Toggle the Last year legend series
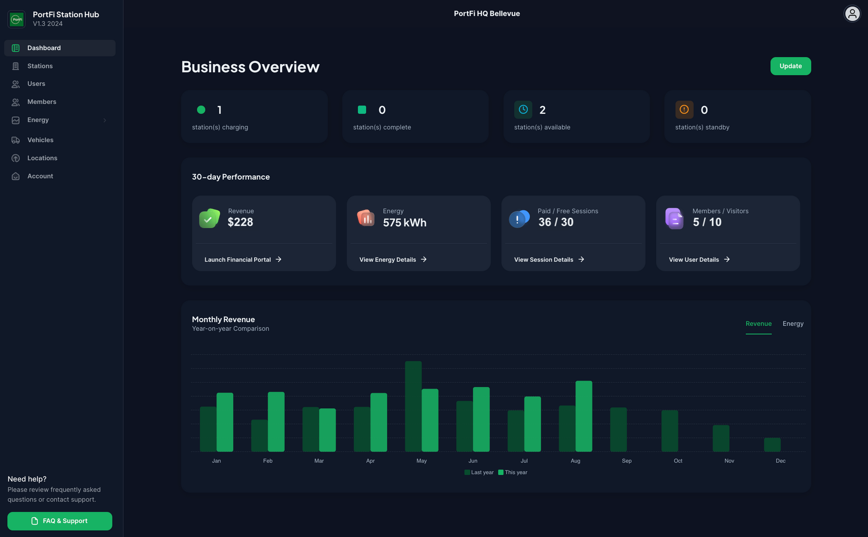This screenshot has height=537, width=868. 479,472
